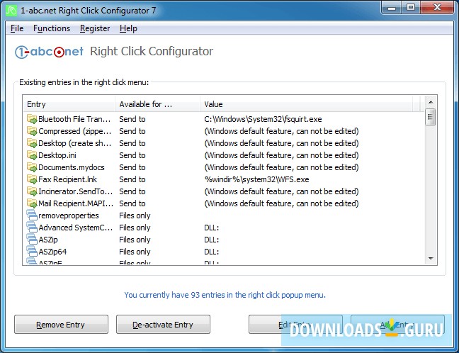
Task: Click the Compressed (zipped) entry icon
Action: point(32,131)
